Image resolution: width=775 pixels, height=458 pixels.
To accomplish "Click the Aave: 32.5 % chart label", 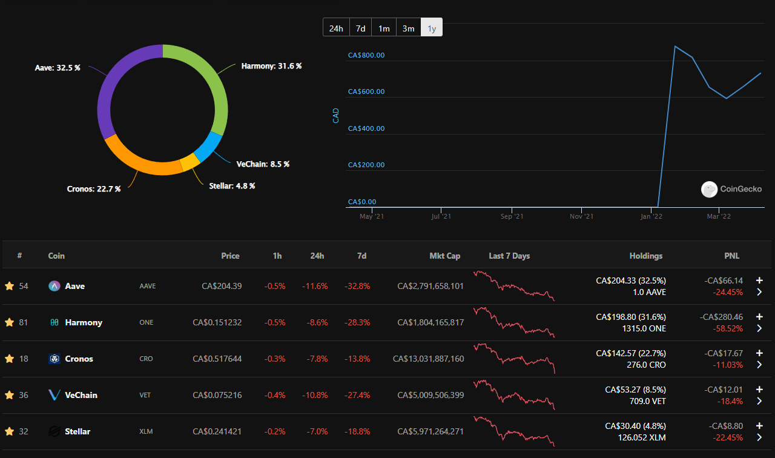I will (x=58, y=68).
